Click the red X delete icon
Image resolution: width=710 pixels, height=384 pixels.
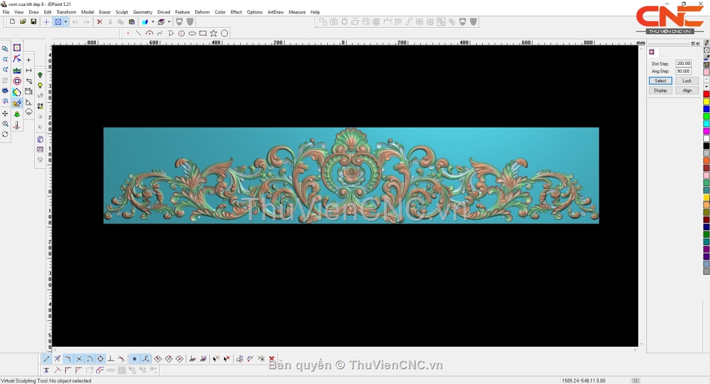tap(99, 22)
